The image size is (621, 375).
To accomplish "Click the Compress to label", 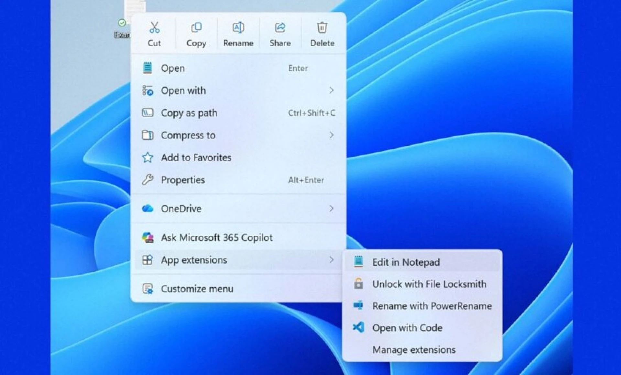I will tap(188, 135).
